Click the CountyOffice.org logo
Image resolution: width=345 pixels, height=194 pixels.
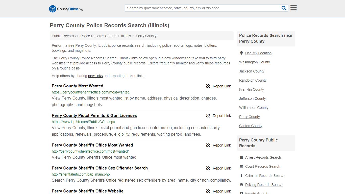(x=66, y=9)
